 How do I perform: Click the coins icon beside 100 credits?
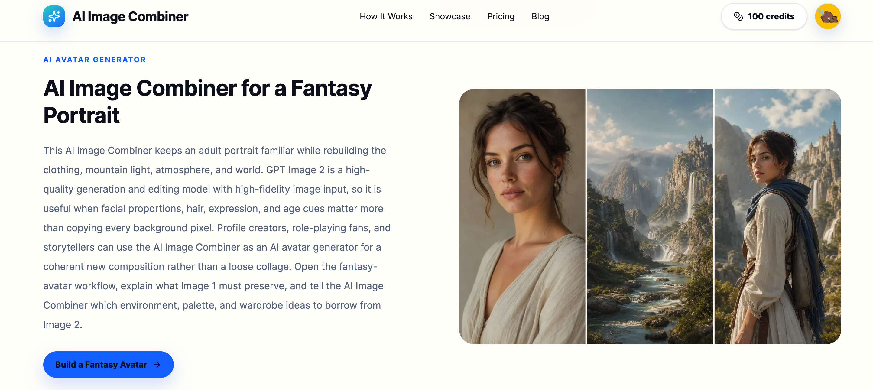click(738, 16)
